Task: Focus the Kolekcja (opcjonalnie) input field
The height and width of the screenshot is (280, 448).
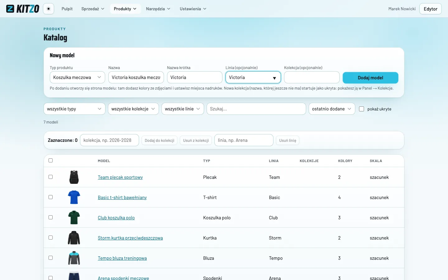Action: (312, 77)
